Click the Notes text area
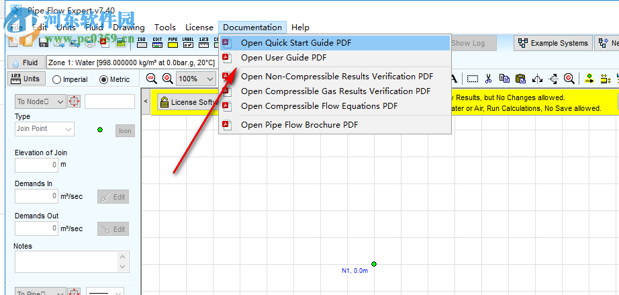The image size is (619, 295). (72, 261)
